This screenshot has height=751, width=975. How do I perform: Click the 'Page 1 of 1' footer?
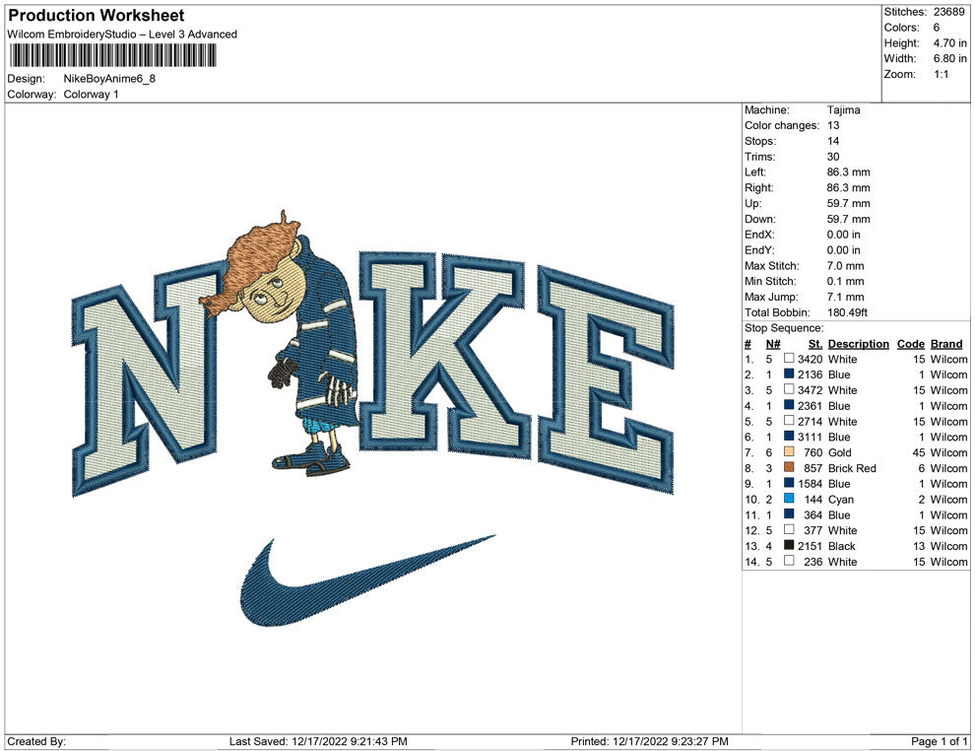coord(939,741)
